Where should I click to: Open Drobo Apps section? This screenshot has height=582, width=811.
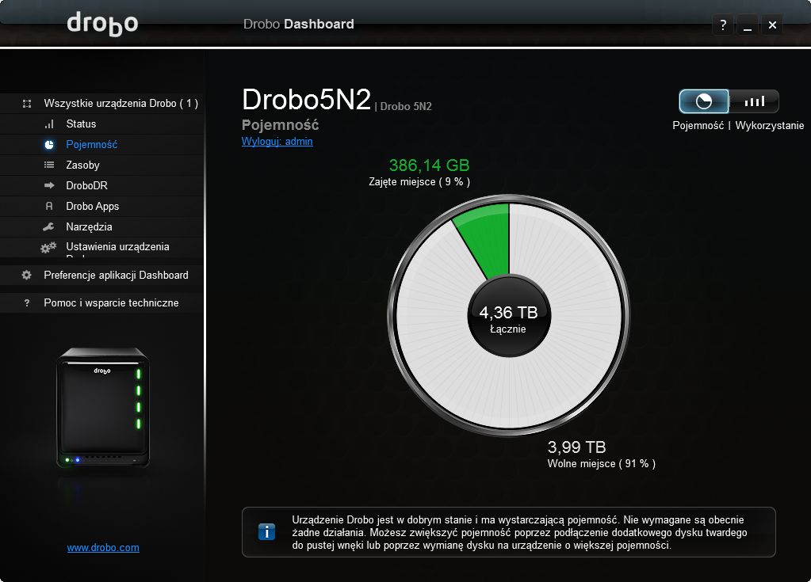pos(102,206)
